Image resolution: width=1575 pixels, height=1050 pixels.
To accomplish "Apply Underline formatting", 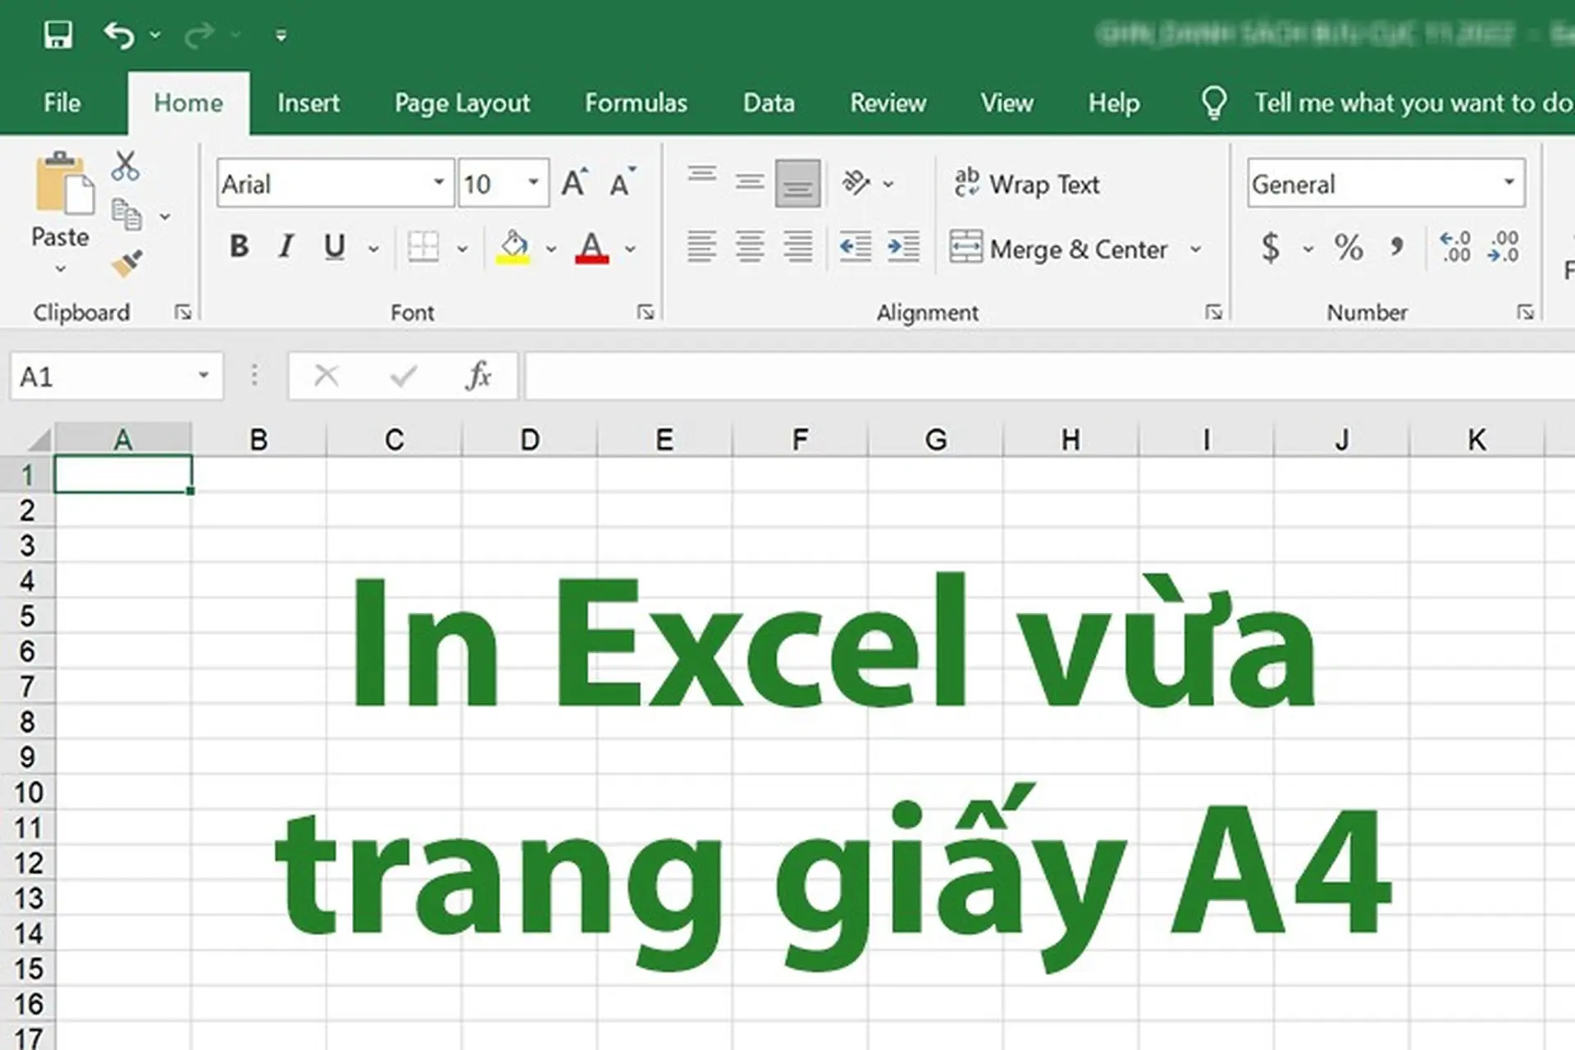I will point(333,246).
